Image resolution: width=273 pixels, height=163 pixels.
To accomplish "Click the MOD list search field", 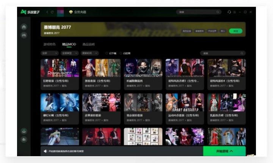I will tap(223, 53).
